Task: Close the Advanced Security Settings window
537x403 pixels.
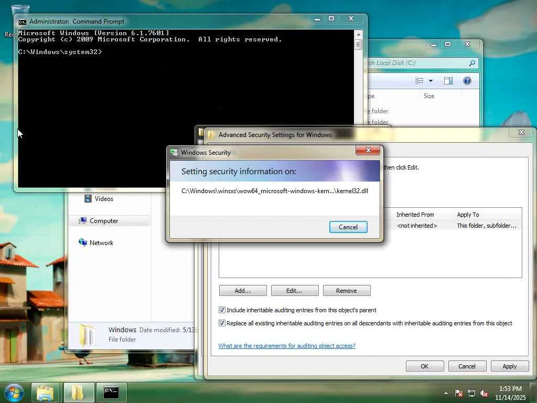Action: click(x=521, y=132)
